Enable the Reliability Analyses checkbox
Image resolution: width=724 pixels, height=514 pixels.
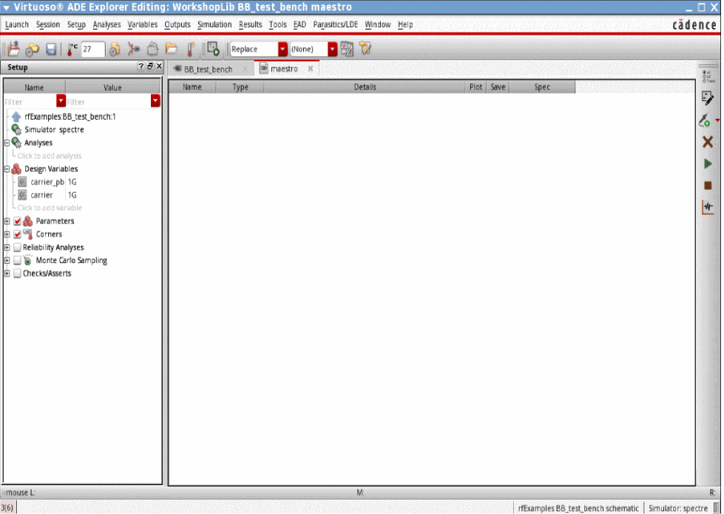[17, 247]
